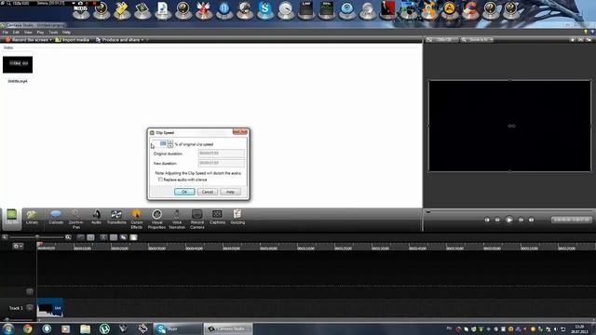Viewport: 596px width, 335px height.
Task: Close the Clip Speed dialog
Action: pos(240,132)
